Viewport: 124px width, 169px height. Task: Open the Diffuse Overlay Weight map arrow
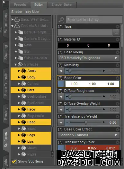click(61, 110)
